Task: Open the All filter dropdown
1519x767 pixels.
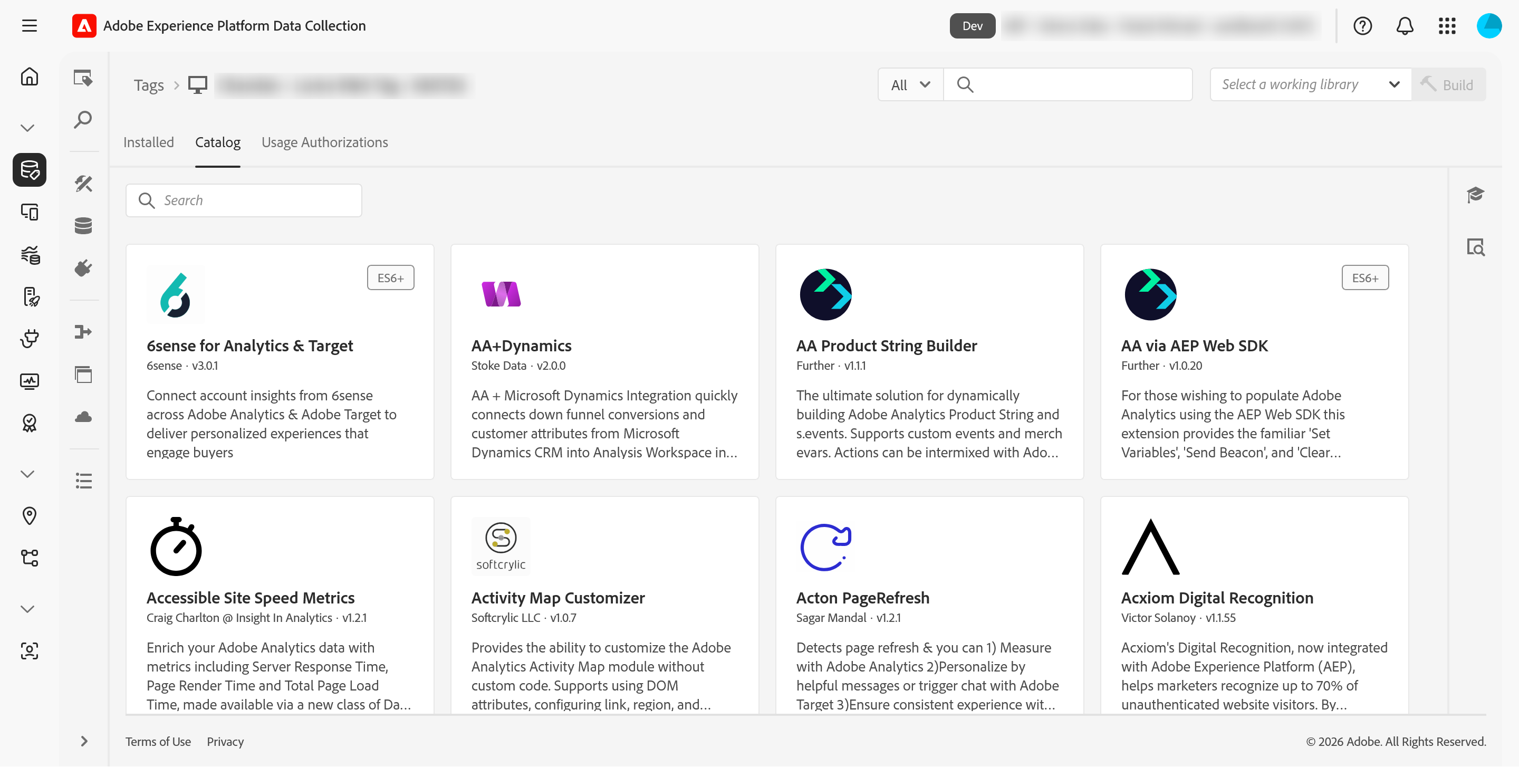Action: 910,85
